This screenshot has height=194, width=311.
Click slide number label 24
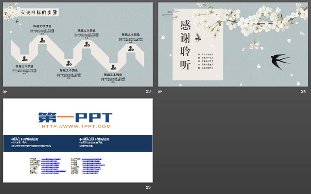pos(303,91)
